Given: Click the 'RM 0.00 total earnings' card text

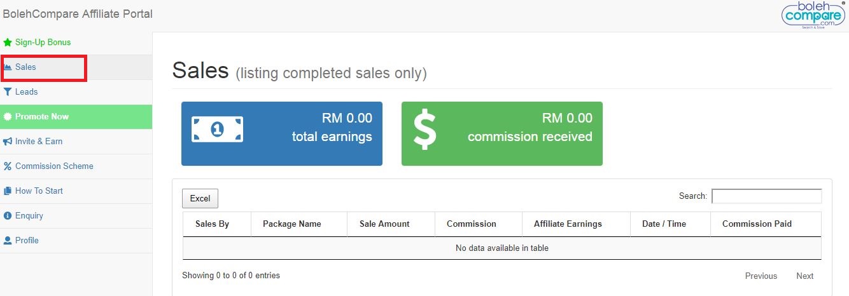Looking at the screenshot, I should [332, 127].
